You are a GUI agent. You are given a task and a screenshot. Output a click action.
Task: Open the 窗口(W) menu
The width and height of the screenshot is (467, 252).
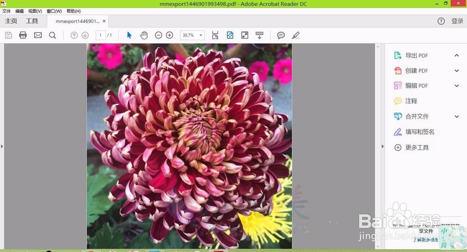click(54, 11)
